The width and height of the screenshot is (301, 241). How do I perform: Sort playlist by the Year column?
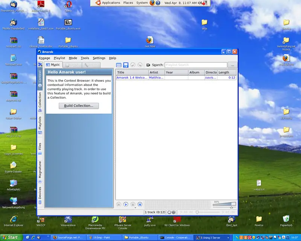coord(176,72)
